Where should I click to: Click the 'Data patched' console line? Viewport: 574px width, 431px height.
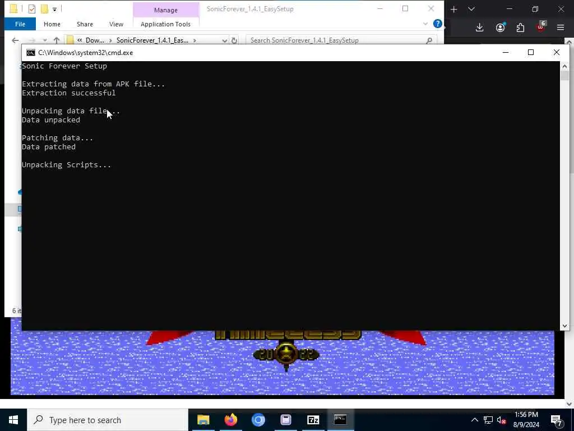(x=49, y=147)
